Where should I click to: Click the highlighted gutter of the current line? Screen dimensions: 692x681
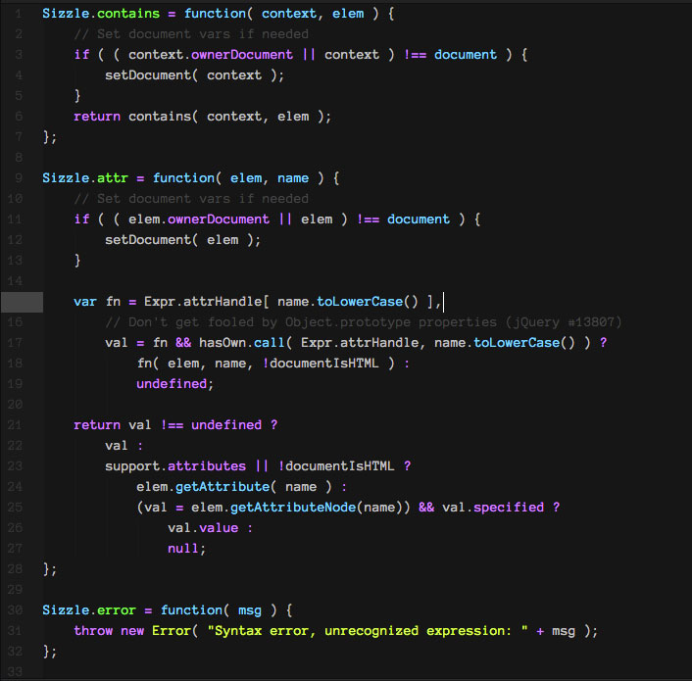pyautogui.click(x=22, y=302)
